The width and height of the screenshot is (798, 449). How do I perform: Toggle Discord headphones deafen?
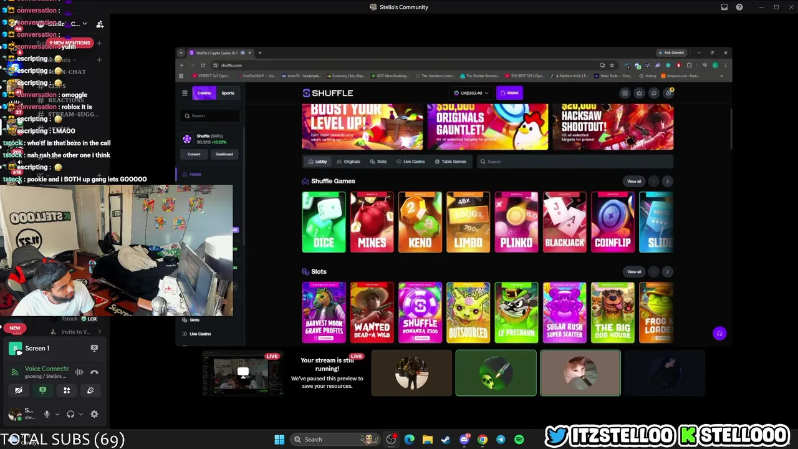coord(70,414)
